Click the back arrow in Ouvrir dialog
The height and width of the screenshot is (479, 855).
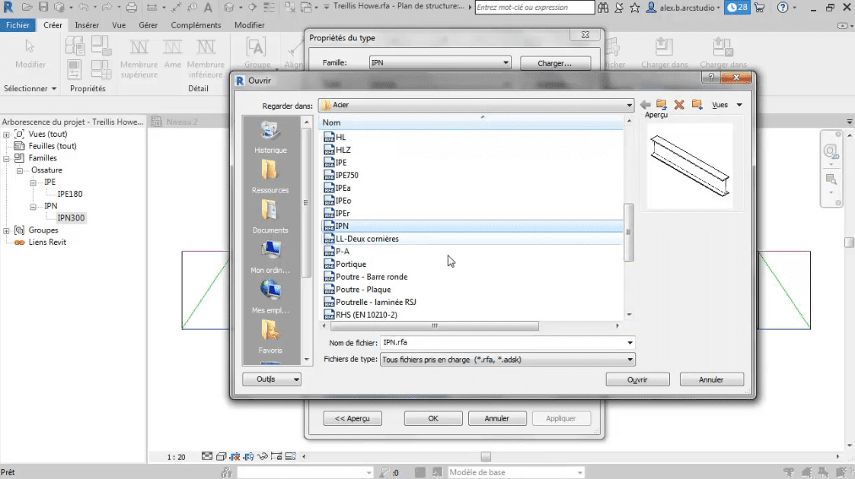(646, 105)
